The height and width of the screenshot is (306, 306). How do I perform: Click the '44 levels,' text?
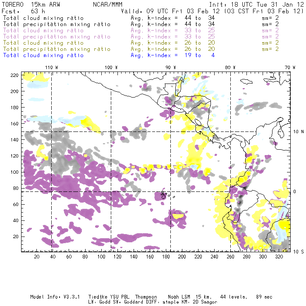tap(234, 297)
